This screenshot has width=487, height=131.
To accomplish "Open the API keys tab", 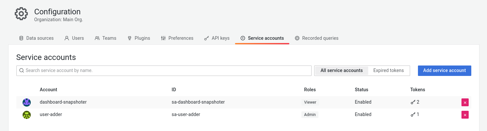I will pos(217,38).
